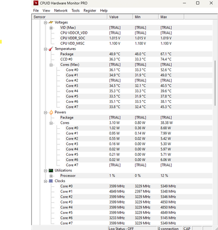
Task: Click the 12 % max utilization value
Action: coord(164,176)
